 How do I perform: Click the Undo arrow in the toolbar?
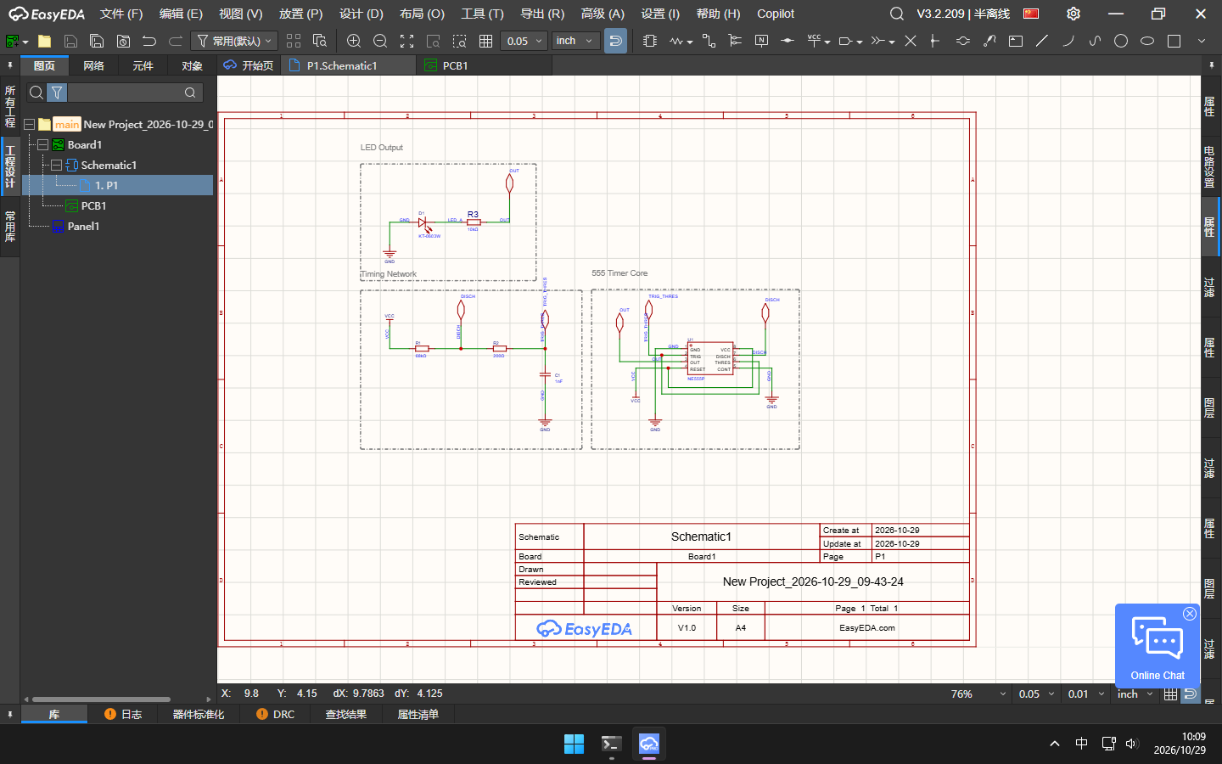tap(149, 41)
